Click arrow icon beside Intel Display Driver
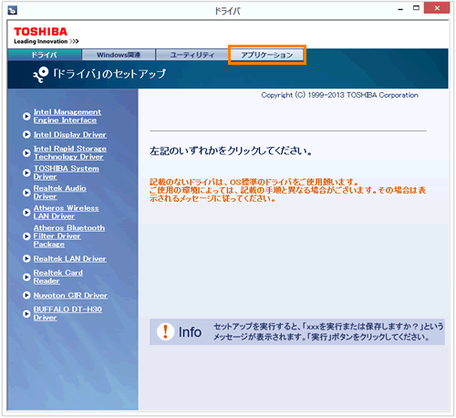The image size is (456, 418). (x=26, y=134)
